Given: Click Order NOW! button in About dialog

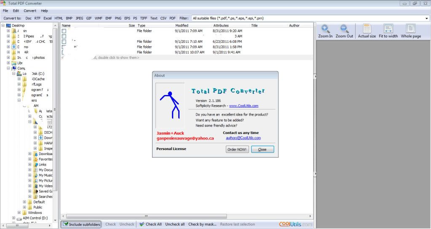Looking at the screenshot, I should [238, 149].
